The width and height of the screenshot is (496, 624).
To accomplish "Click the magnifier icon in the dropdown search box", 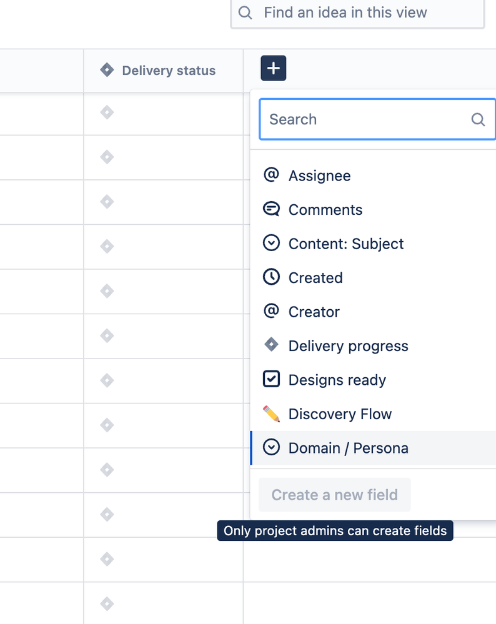I will (x=478, y=119).
